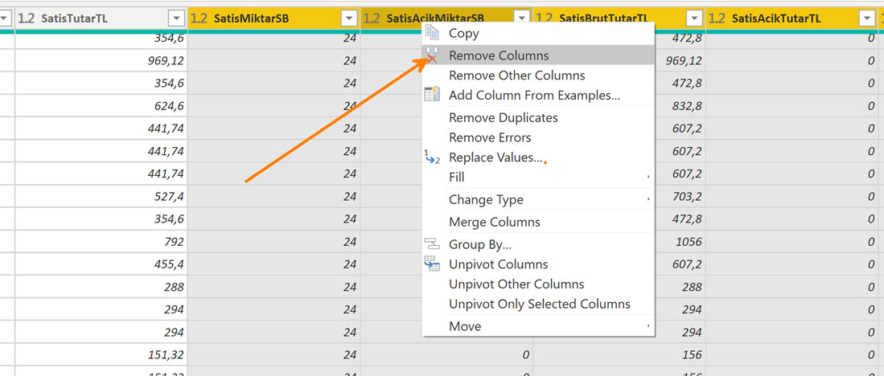
Task: Select Add Column From Examples...
Action: coord(538,95)
